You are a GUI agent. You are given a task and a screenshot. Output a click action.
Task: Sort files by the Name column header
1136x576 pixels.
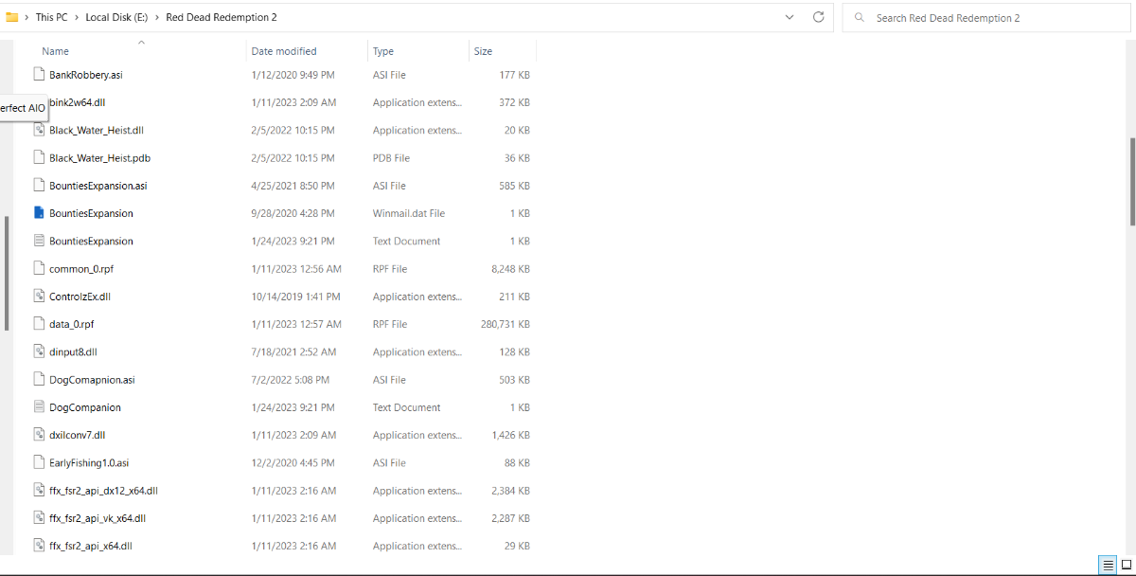coord(55,51)
